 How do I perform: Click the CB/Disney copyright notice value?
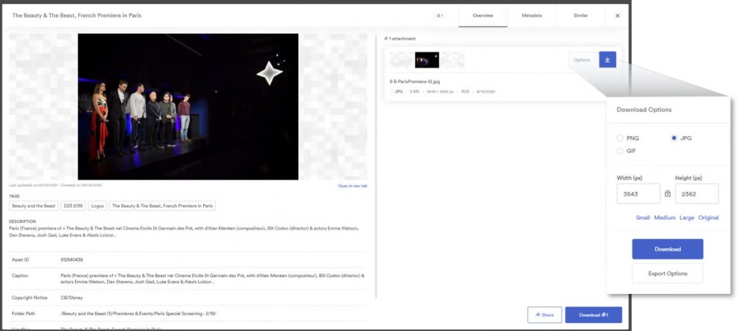[72, 298]
